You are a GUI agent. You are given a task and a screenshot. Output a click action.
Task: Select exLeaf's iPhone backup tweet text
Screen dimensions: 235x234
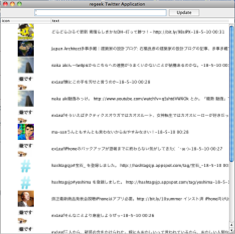coord(137,149)
